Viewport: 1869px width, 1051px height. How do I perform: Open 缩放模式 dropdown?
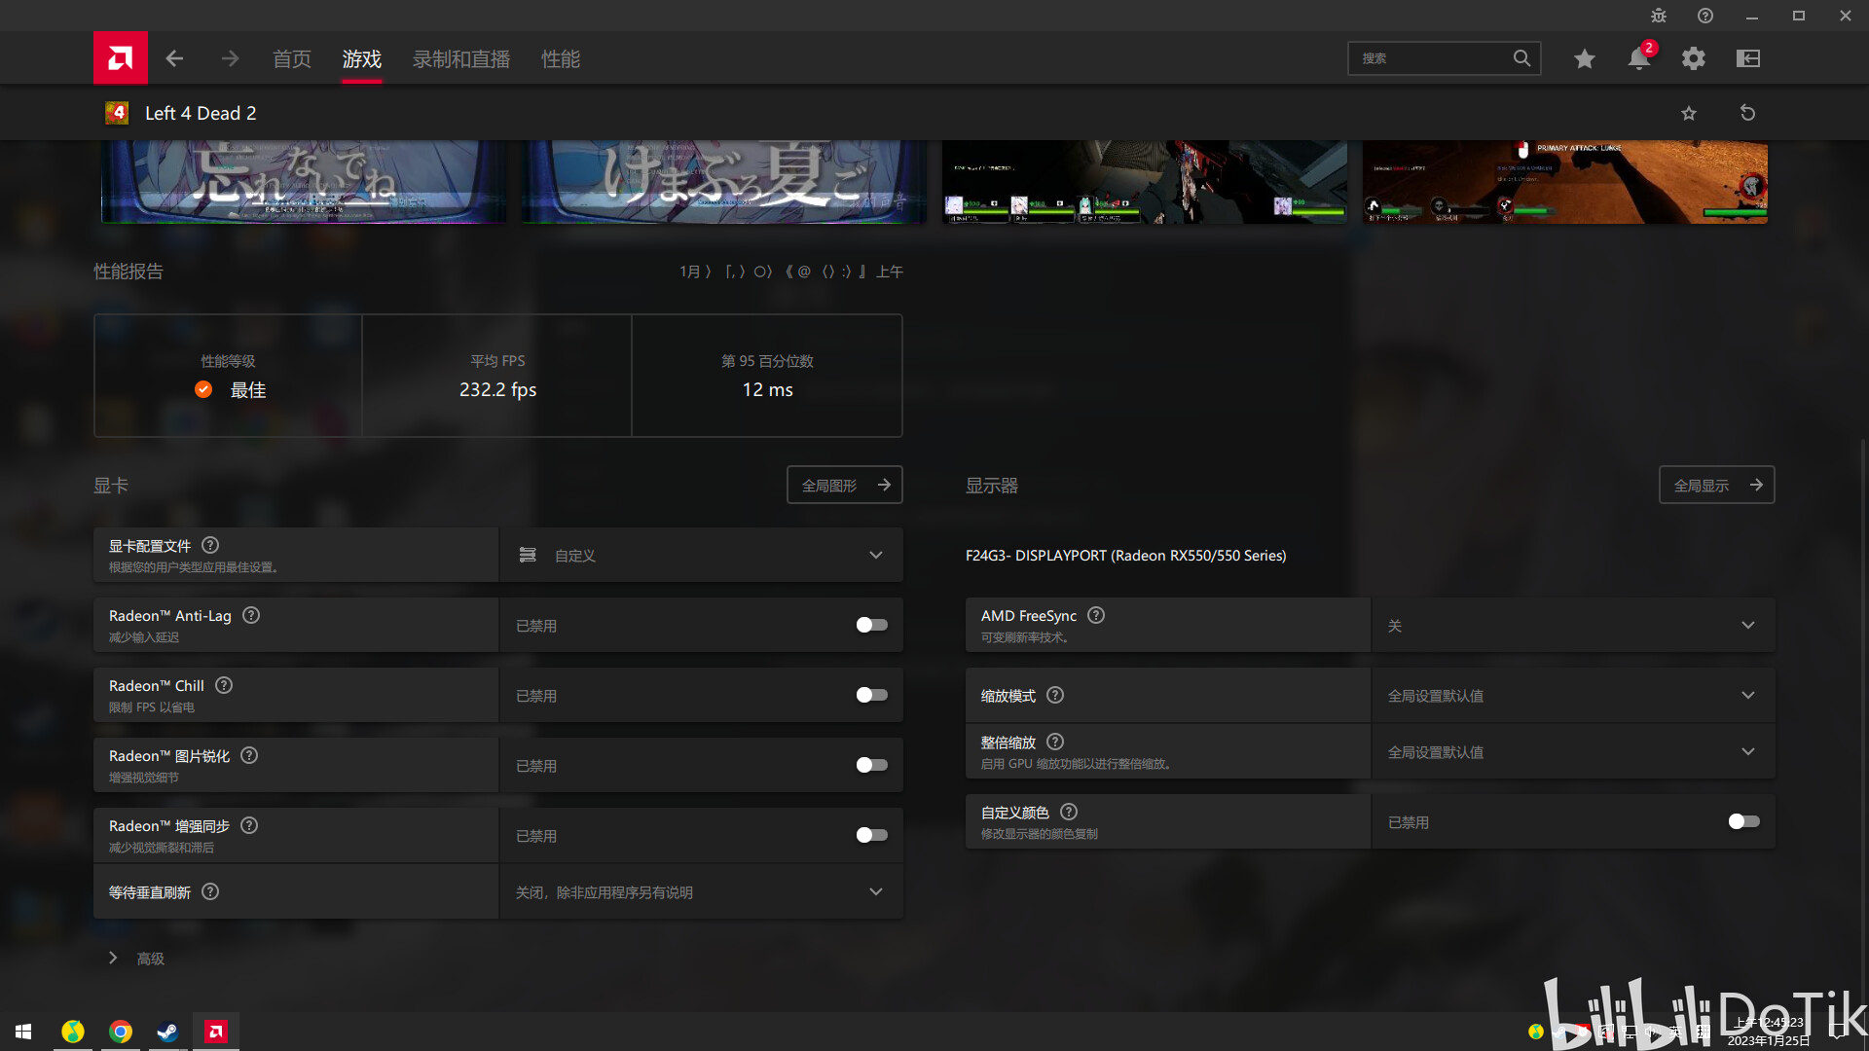coord(1573,695)
